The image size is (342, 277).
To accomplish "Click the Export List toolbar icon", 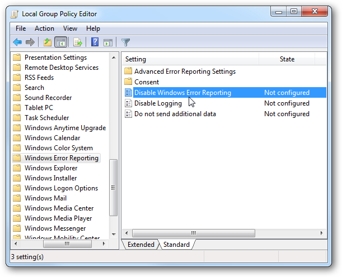I will pyautogui.click(x=78, y=42).
